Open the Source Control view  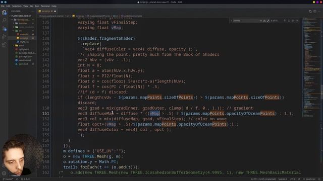tap(4, 29)
